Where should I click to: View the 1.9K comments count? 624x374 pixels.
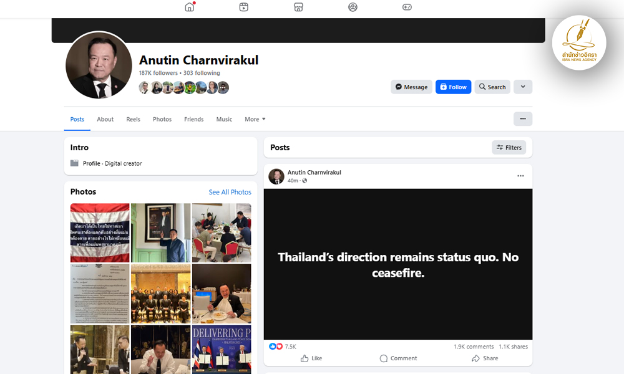473,347
